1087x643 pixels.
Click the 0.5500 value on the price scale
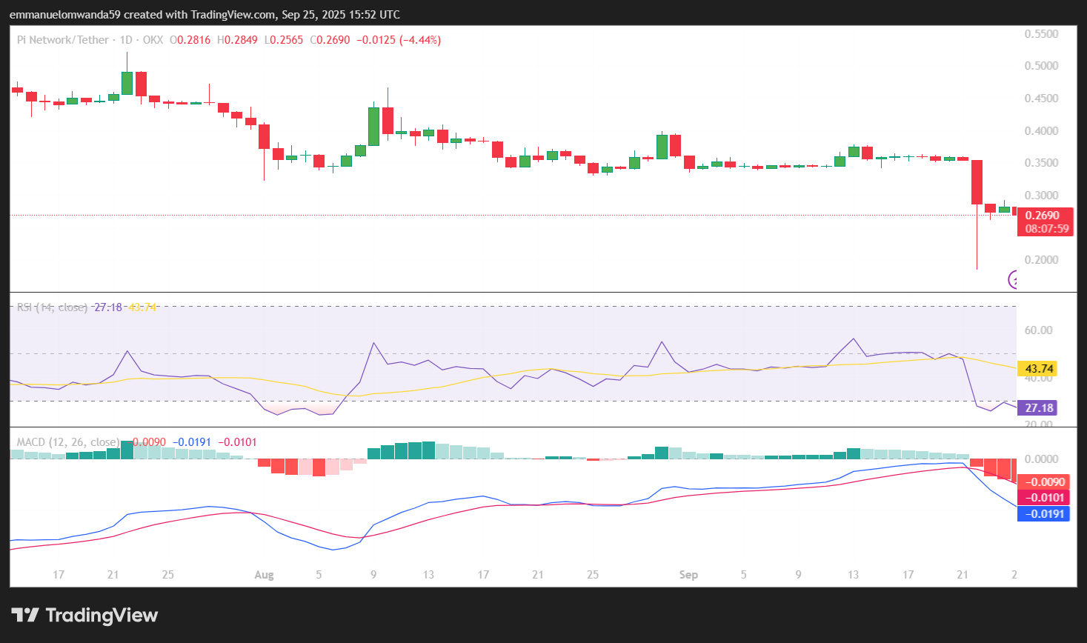(1042, 33)
